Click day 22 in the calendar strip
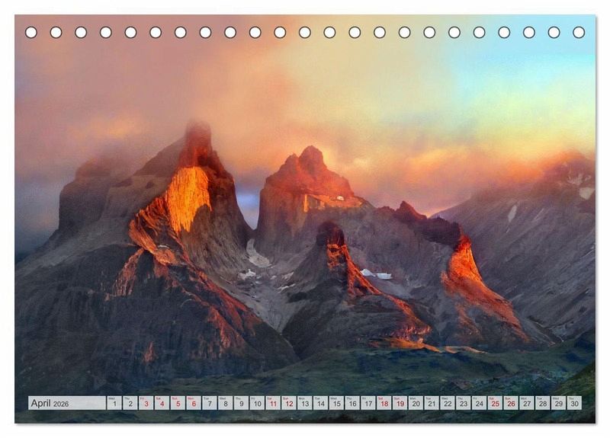This screenshot has width=610, height=438. [448, 403]
